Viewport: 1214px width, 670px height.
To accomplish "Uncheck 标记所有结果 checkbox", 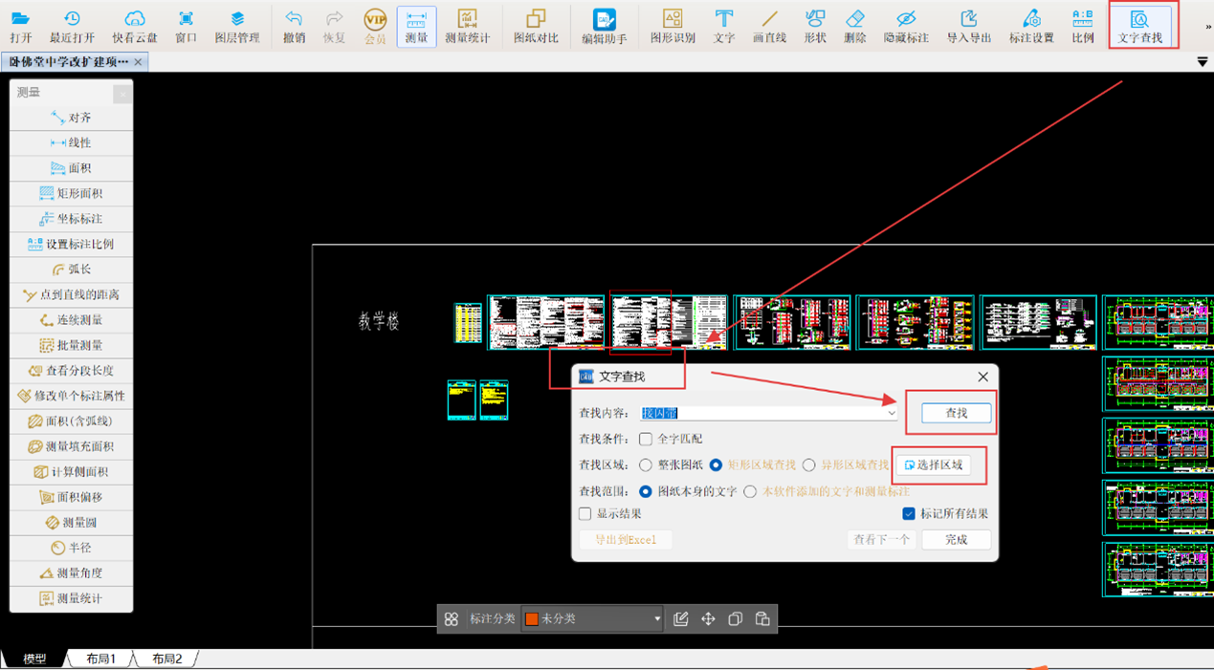I will 909,514.
